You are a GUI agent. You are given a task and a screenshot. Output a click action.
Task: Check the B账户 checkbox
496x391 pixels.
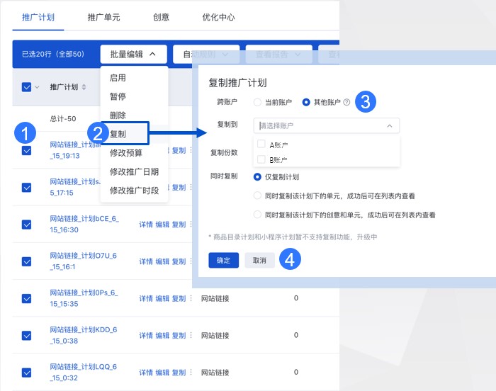pyautogui.click(x=261, y=159)
